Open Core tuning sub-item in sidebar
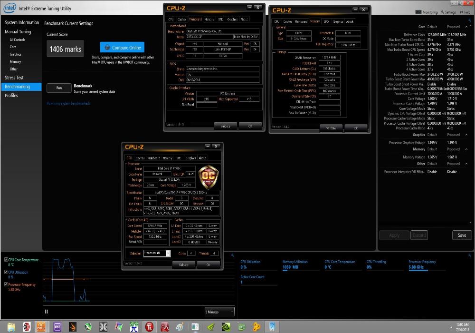 pos(13,47)
